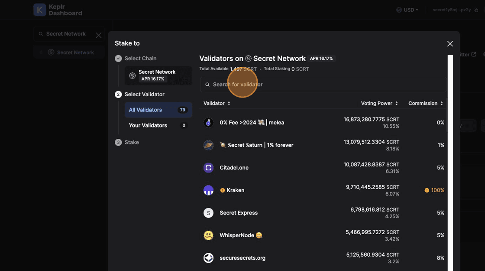485x271 pixels.
Task: Switch to Your Validators tab
Action: click(x=158, y=125)
